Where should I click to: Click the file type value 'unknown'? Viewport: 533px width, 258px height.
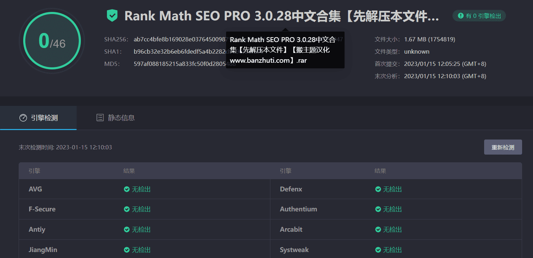pos(417,52)
